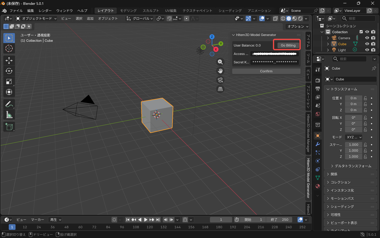This screenshot has height=238, width=380.
Task: Toggle proportional editing in the header
Action: pyautogui.click(x=186, y=18)
